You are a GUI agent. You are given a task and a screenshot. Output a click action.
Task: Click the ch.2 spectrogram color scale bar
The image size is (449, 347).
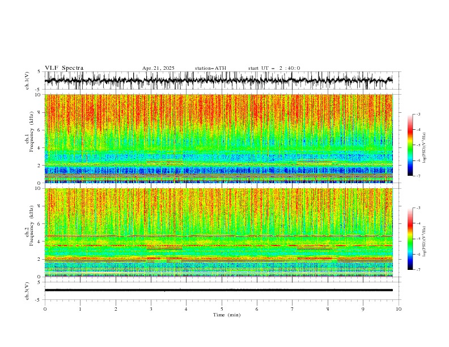(x=410, y=239)
